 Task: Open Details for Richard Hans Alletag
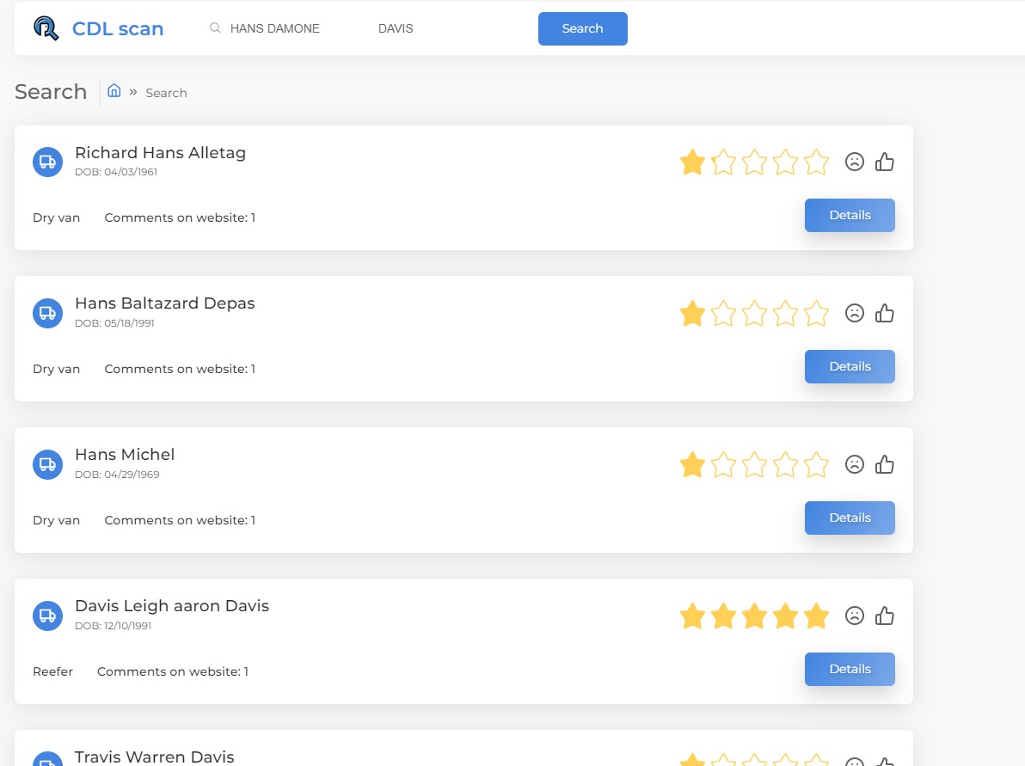click(849, 215)
